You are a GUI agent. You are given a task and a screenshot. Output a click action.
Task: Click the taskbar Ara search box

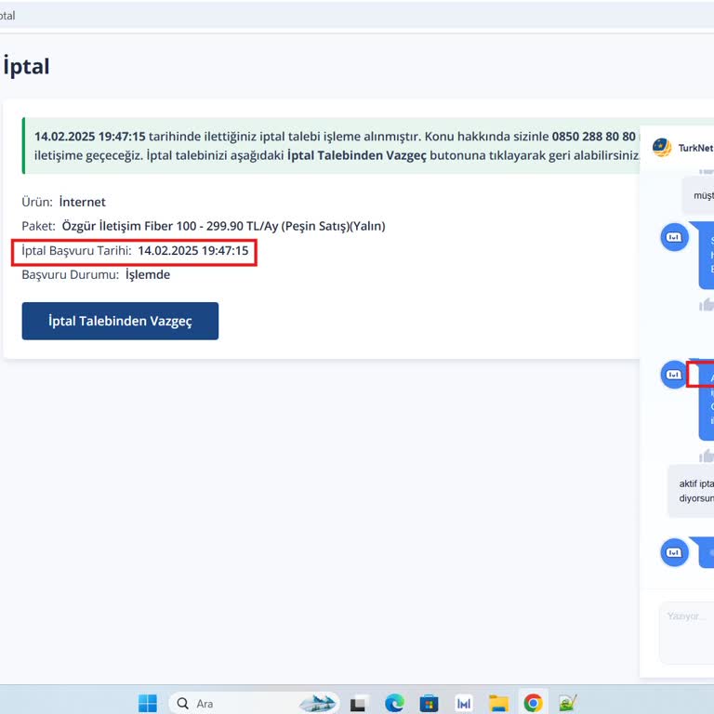coord(254,703)
